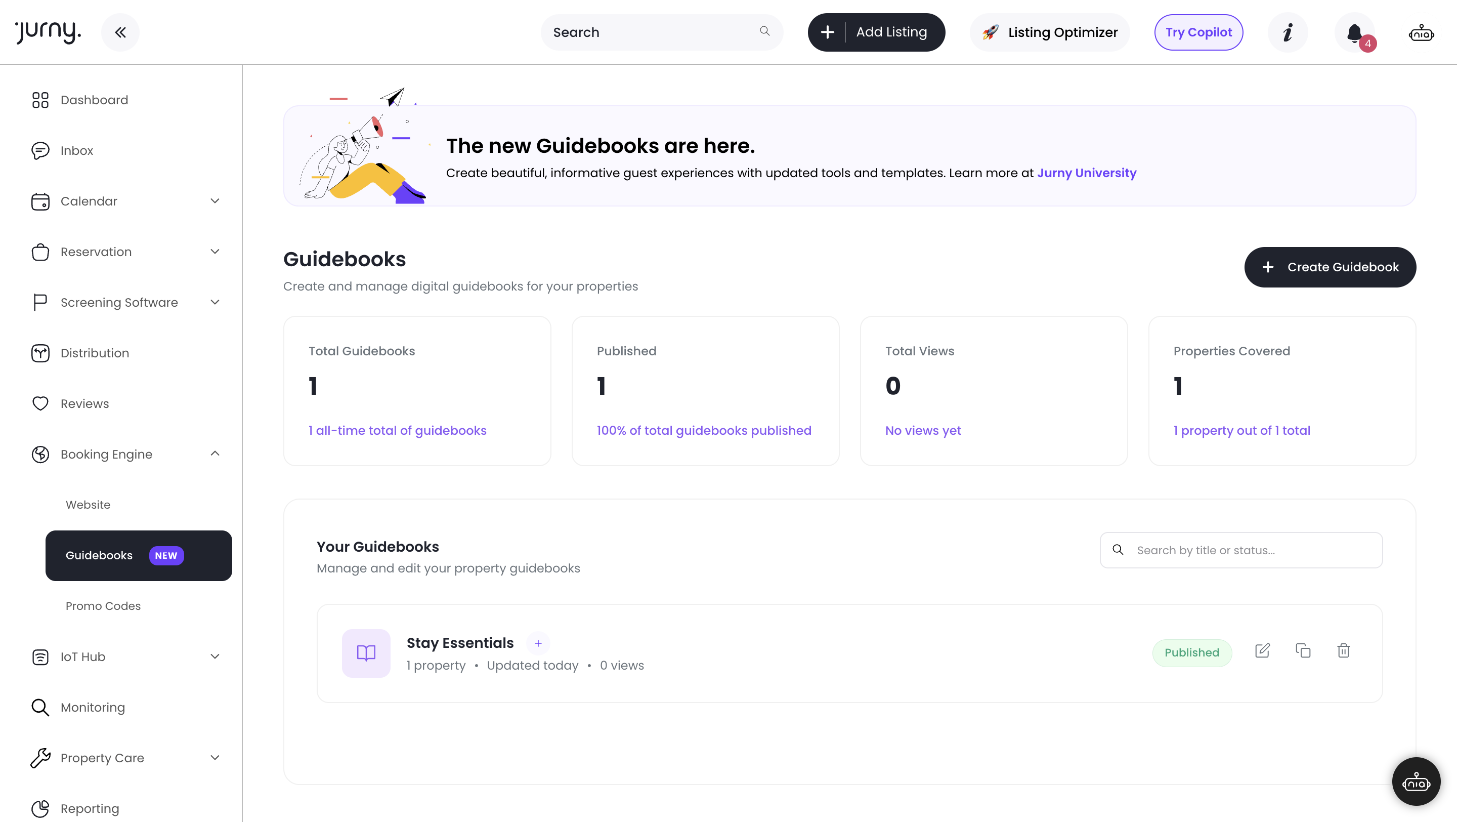Collapse the Booking Engine section
The height and width of the screenshot is (822, 1457).
pyautogui.click(x=215, y=454)
